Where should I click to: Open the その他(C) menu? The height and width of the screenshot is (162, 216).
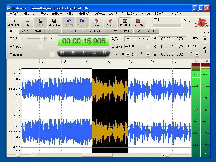point(99,14)
